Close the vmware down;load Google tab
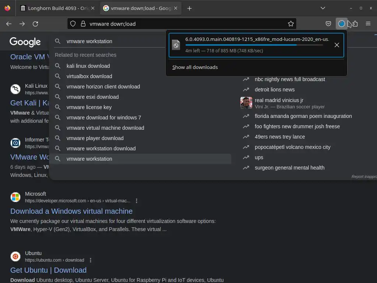The image size is (377, 283). (x=176, y=8)
